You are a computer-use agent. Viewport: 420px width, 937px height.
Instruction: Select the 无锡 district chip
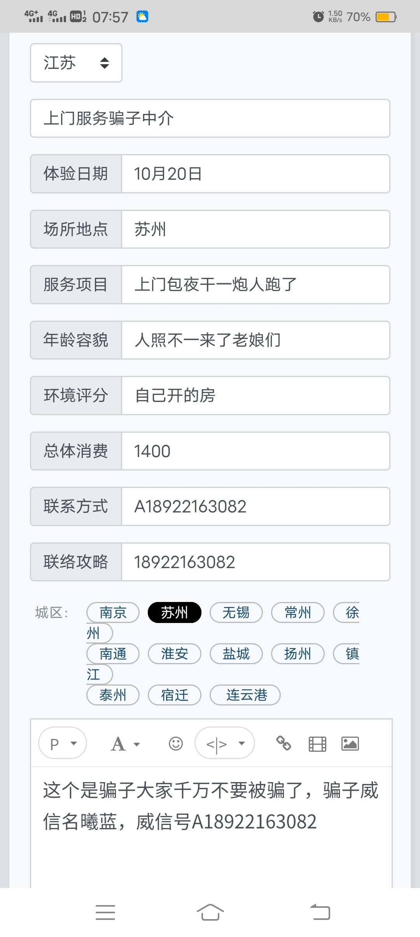click(236, 612)
